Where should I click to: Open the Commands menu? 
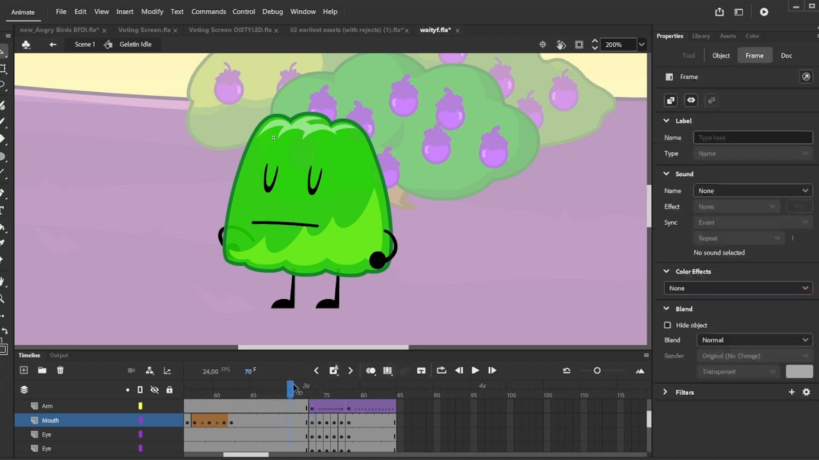209,11
